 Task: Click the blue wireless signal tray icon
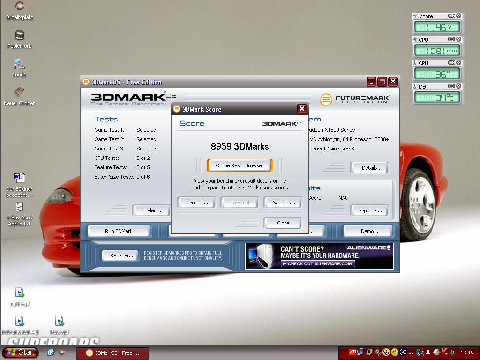click(x=403, y=352)
